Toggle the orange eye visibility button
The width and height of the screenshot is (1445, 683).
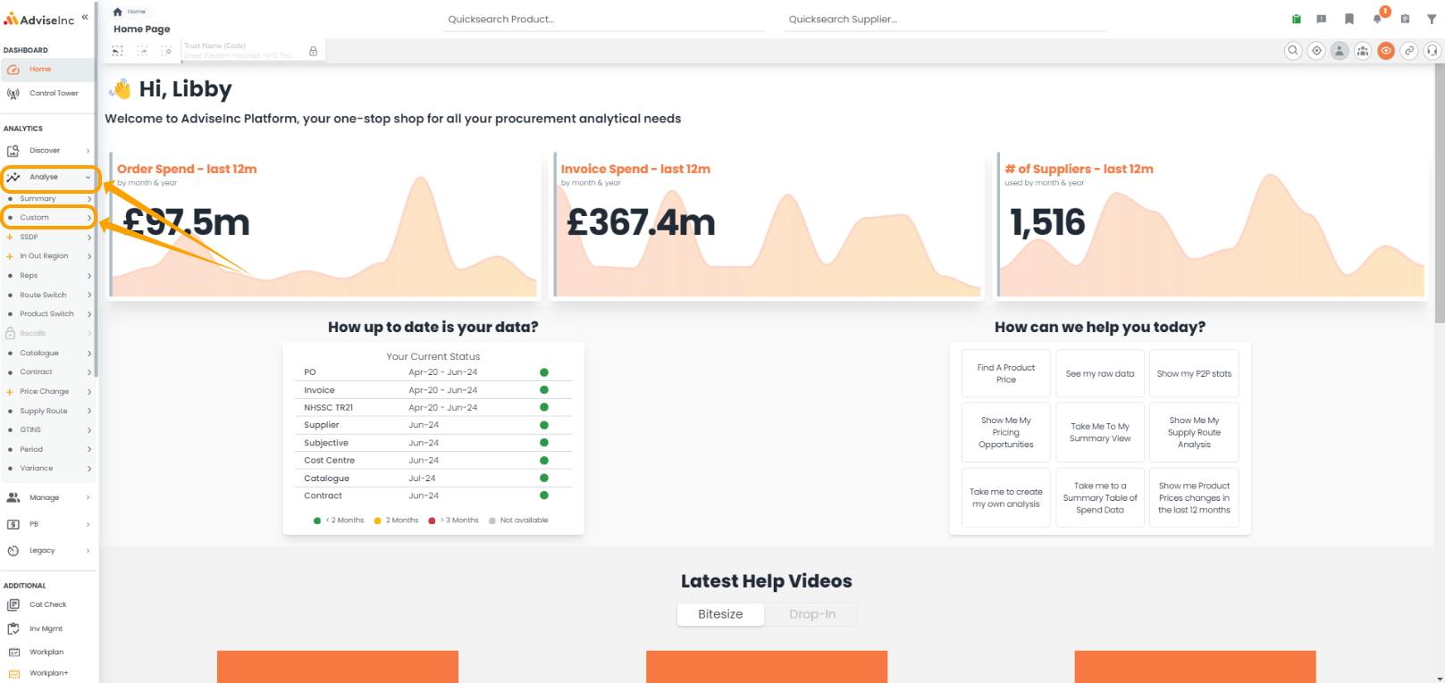(1386, 51)
